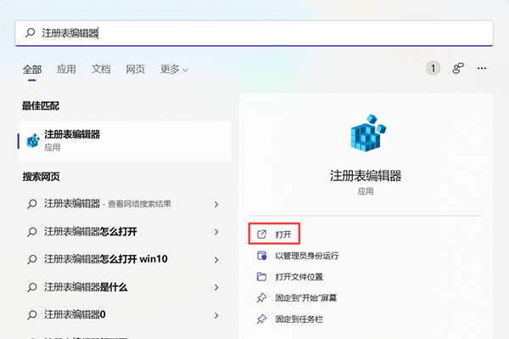
Task: Expand arrow beside 注册表编辑器怎么打开
Action: pos(216,232)
